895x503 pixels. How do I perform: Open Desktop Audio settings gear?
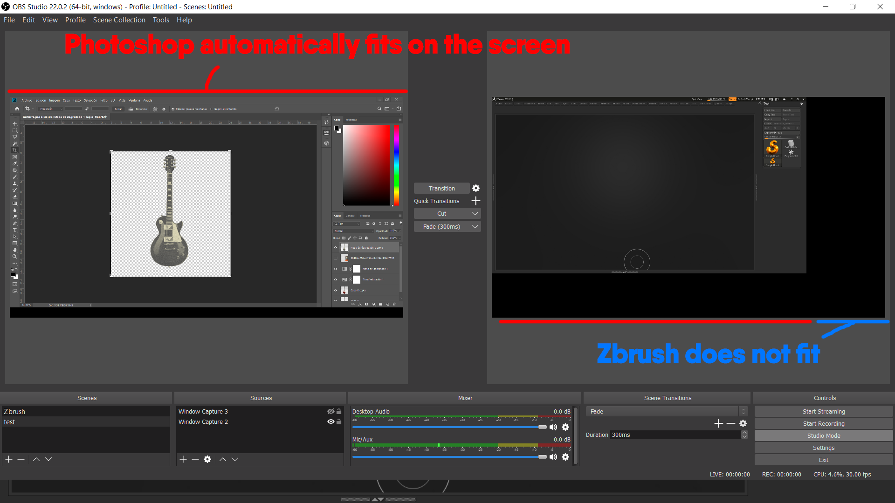click(x=565, y=427)
